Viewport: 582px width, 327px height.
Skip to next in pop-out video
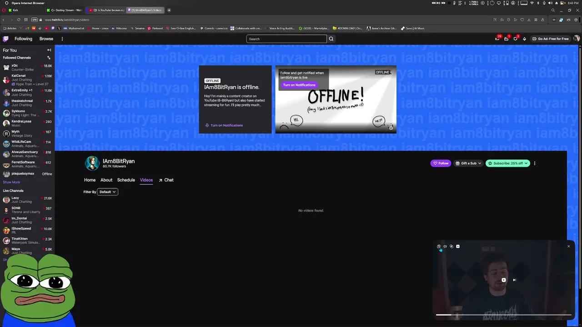click(514, 280)
